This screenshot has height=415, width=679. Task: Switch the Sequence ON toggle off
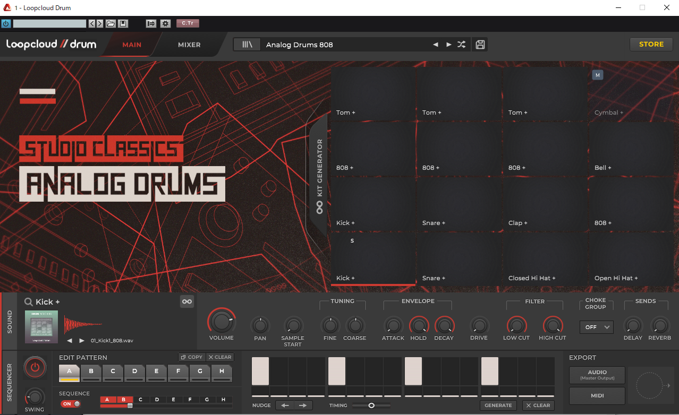tap(71, 404)
